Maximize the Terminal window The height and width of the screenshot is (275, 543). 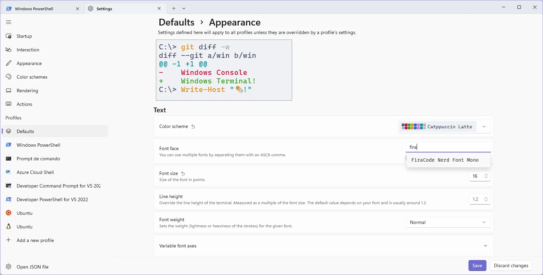point(519,7)
